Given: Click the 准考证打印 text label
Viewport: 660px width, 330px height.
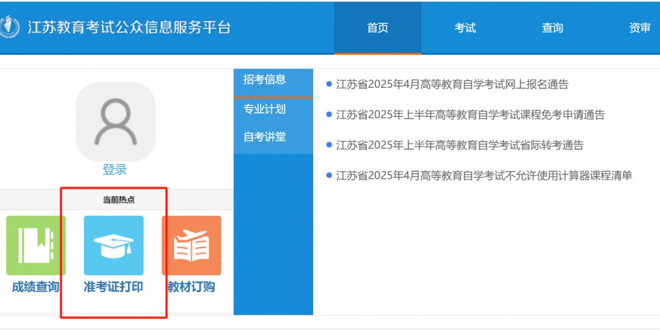Looking at the screenshot, I should point(113,287).
